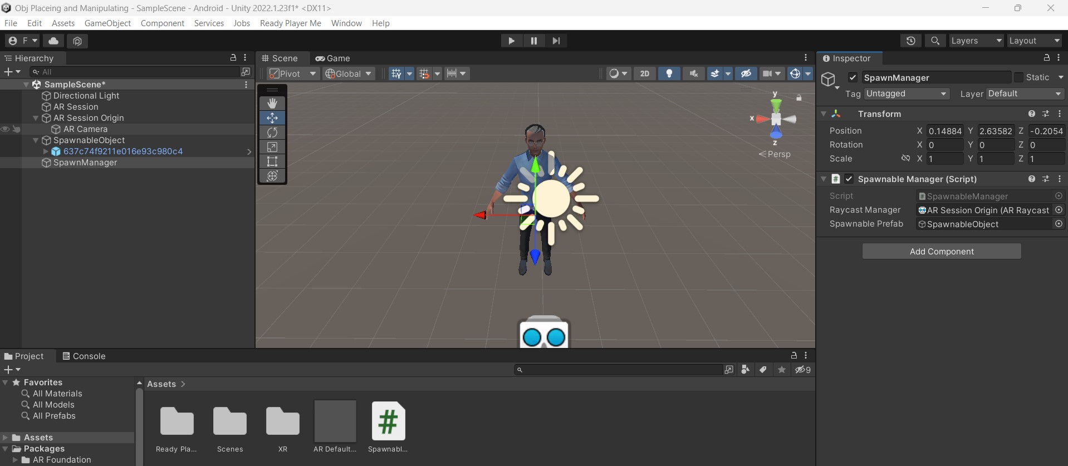This screenshot has width=1068, height=466.
Task: Expand the 637c74f9211e016e93c980c4 prefab
Action: click(46, 151)
